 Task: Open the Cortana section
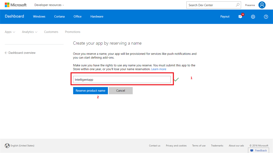click(59, 16)
